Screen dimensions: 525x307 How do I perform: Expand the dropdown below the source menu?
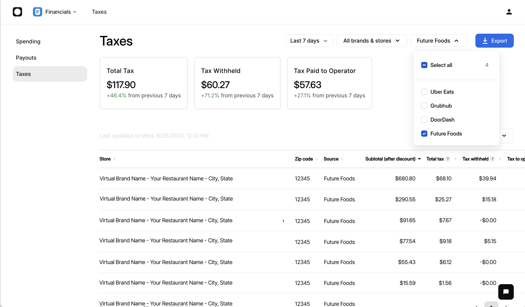[504, 135]
